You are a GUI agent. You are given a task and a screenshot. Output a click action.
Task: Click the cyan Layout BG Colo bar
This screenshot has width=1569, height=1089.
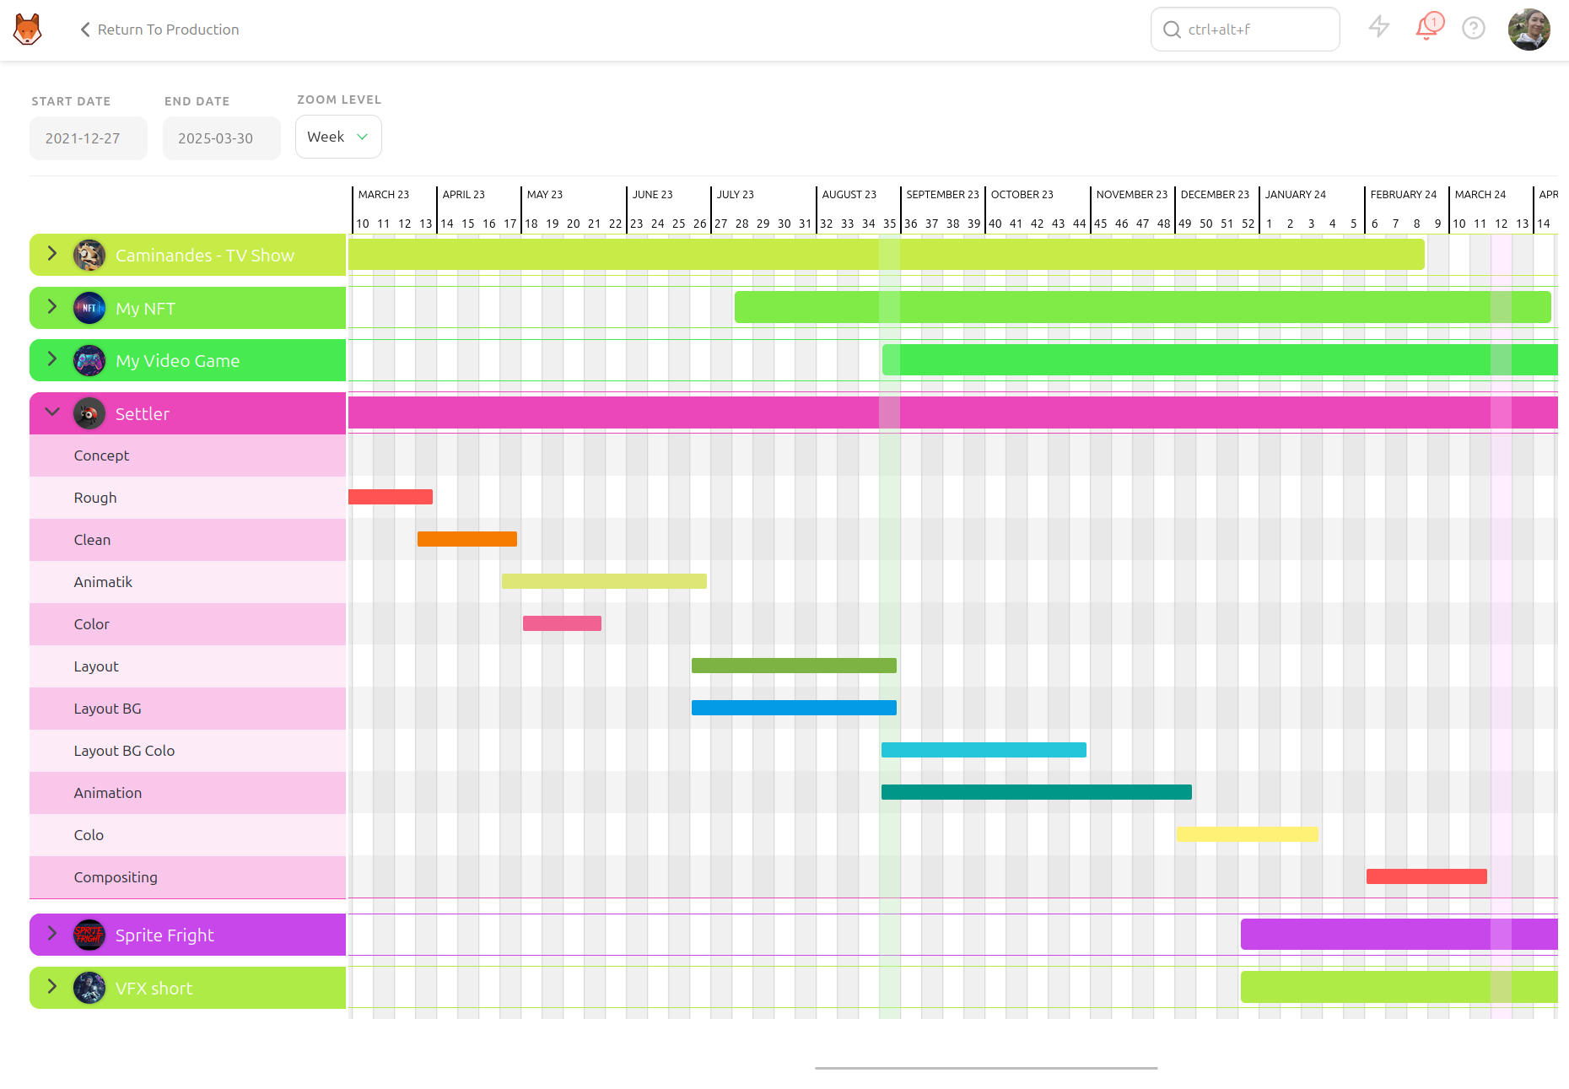pos(984,750)
